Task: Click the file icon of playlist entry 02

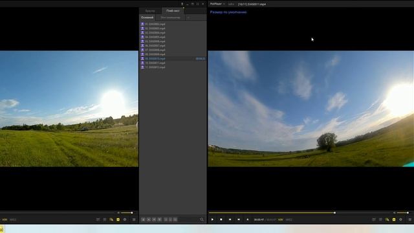Action: [x=142, y=28]
